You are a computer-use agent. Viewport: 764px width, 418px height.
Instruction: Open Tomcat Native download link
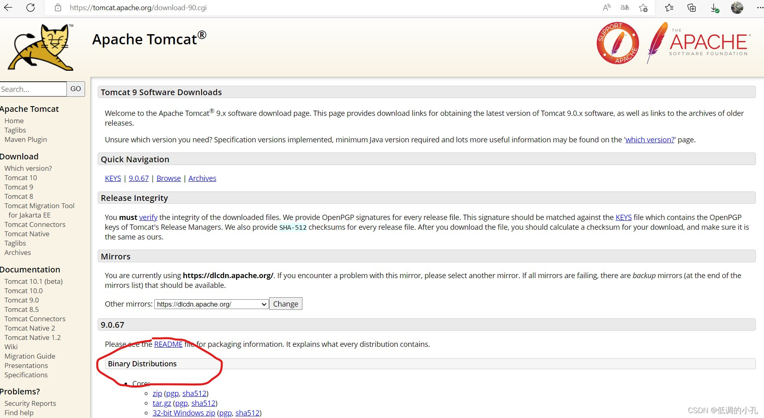27,234
